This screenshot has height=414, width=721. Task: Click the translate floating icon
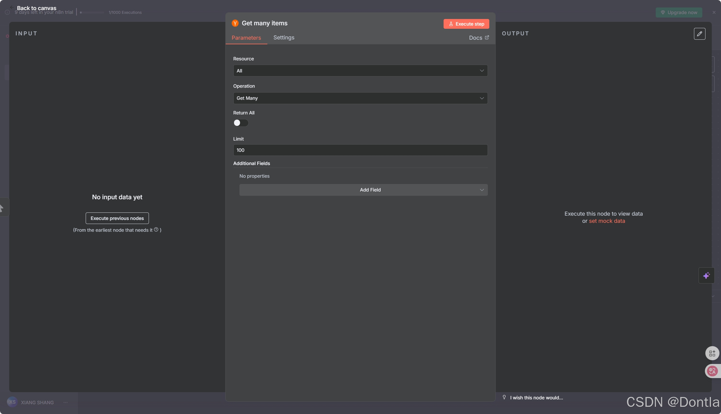(712, 371)
